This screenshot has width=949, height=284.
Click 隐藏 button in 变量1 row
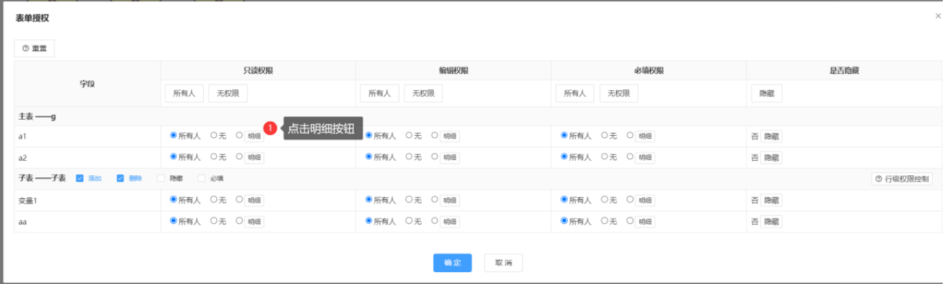click(x=772, y=200)
